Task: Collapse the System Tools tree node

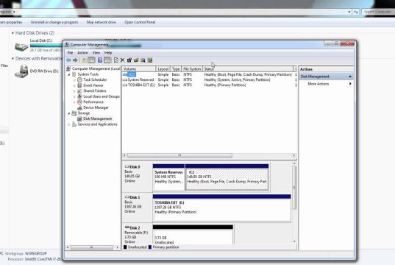Action: [68, 74]
